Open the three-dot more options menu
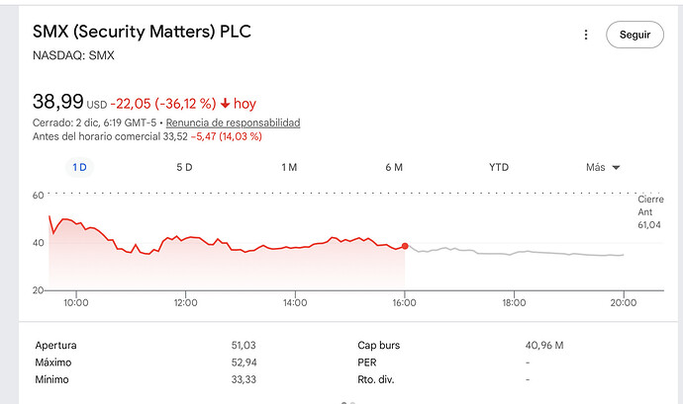 [x=585, y=35]
